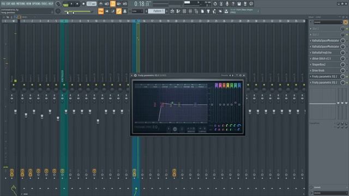Screen dimensions: 349x196
Task: Toggle the Mixer view icon
Action: pyautogui.click(x=190, y=11)
